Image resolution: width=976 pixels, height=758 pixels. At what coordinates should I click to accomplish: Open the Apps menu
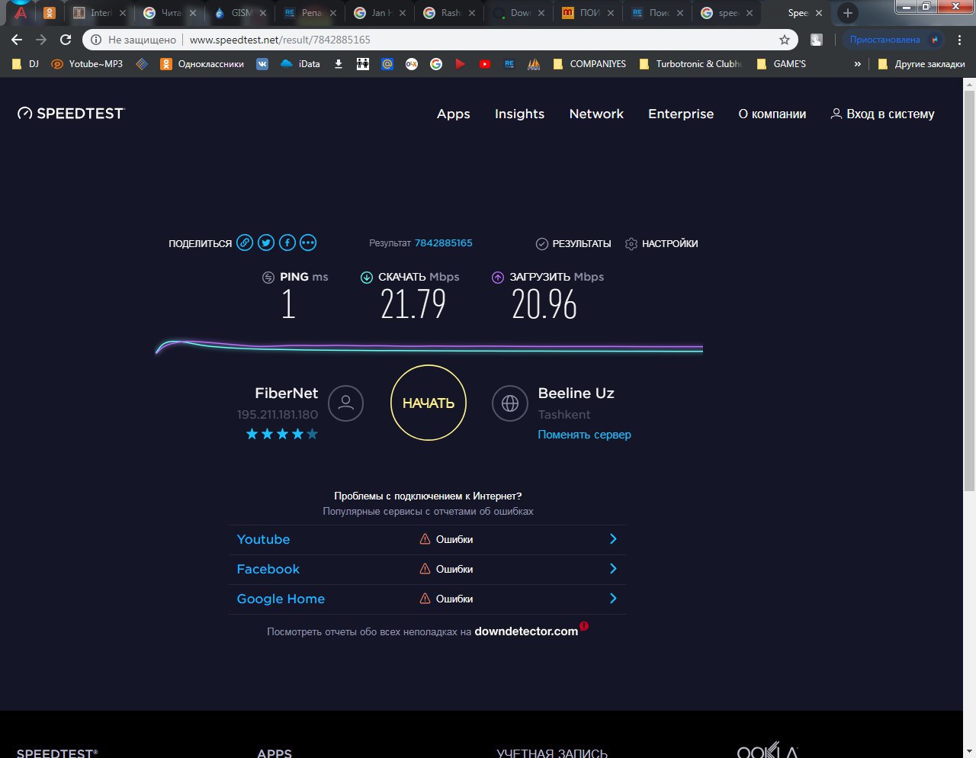coord(454,114)
